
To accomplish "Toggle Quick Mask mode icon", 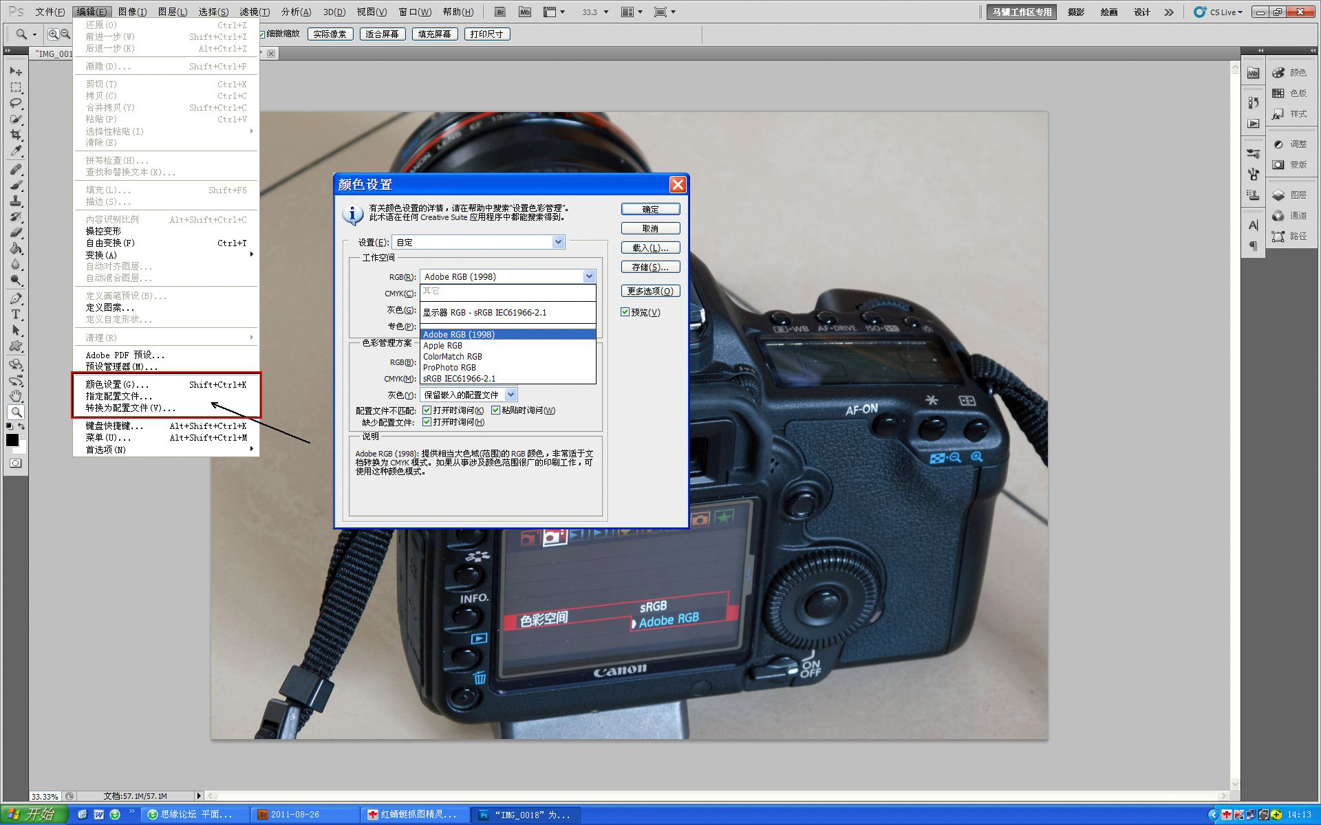I will click(15, 463).
